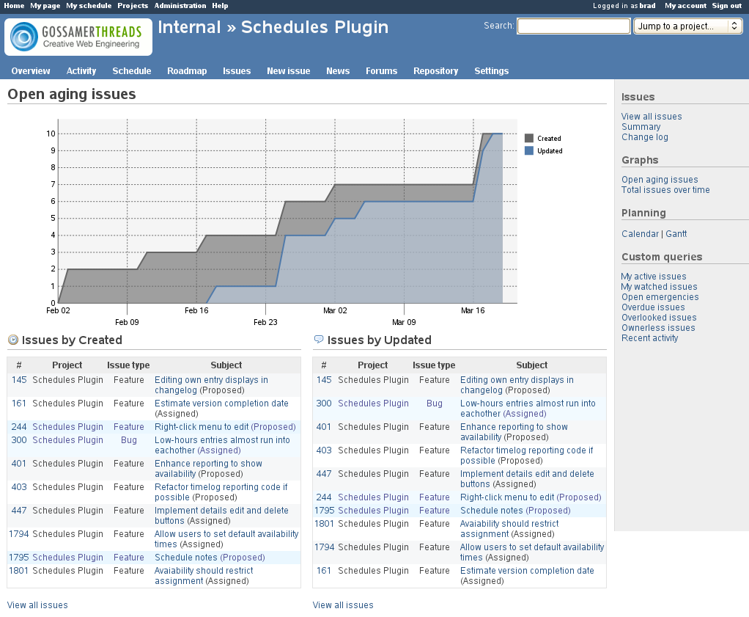Open Schedule notes in Issues by Created
Image resolution: width=749 pixels, height=617 pixels.
tap(186, 558)
